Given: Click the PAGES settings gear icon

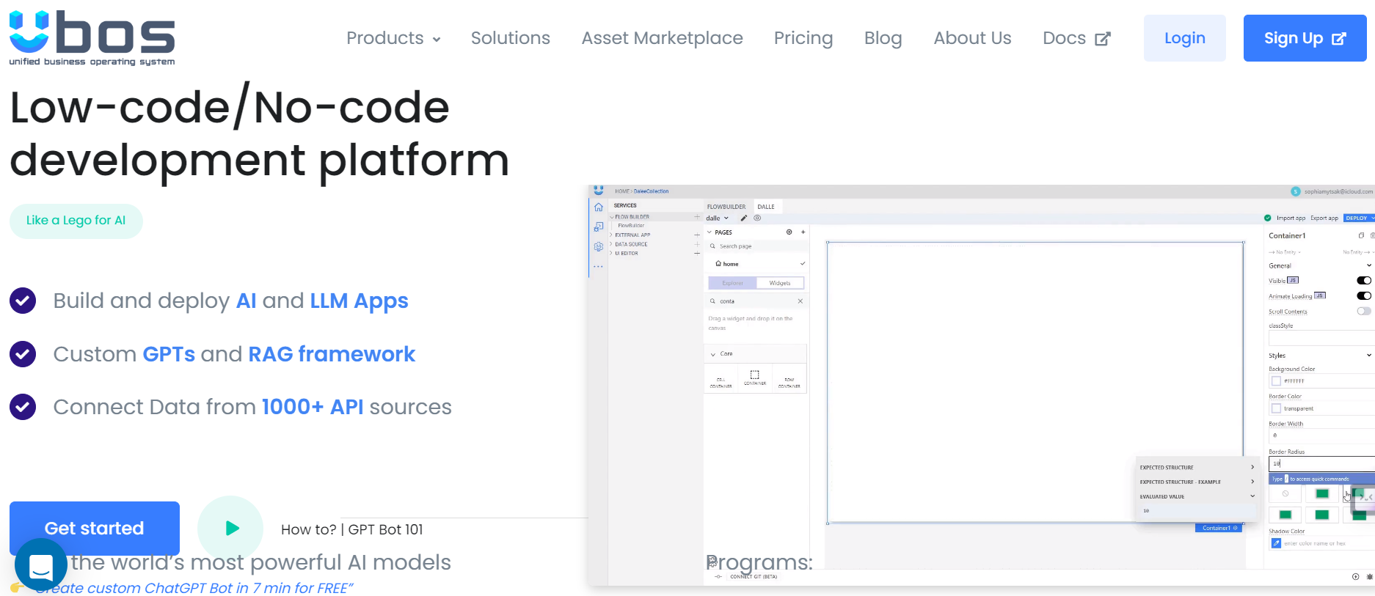Looking at the screenshot, I should click(x=789, y=232).
